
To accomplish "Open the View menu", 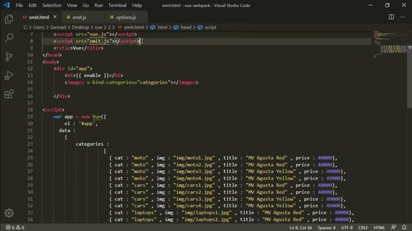I will tap(71, 5).
